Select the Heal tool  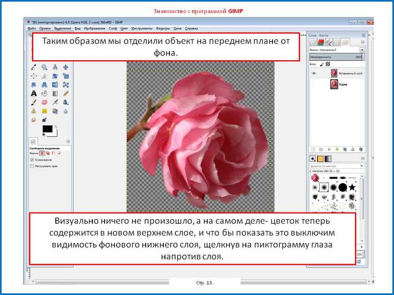[x=44, y=111]
